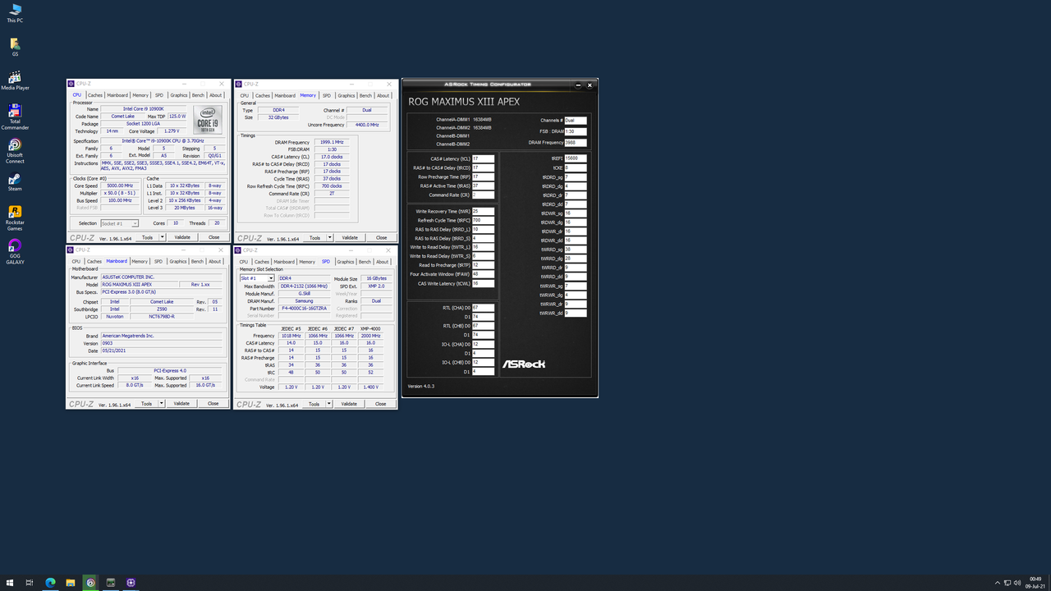This screenshot has height=591, width=1051.
Task: Click the Part Number F4-4000C16-16GTZRA
Action: pos(305,308)
